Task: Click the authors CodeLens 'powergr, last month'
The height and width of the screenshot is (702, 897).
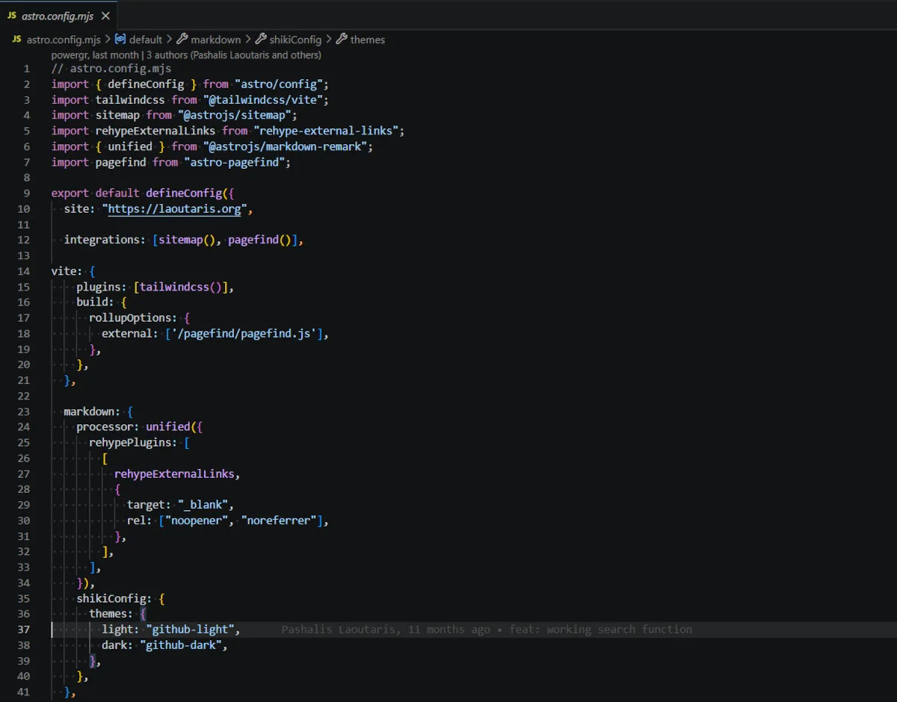Action: [95, 55]
